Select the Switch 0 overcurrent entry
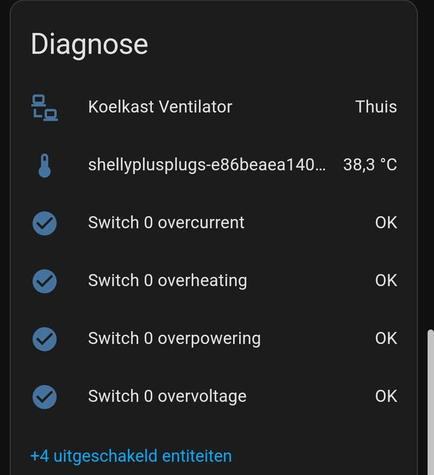This screenshot has width=434, height=475. tap(166, 223)
